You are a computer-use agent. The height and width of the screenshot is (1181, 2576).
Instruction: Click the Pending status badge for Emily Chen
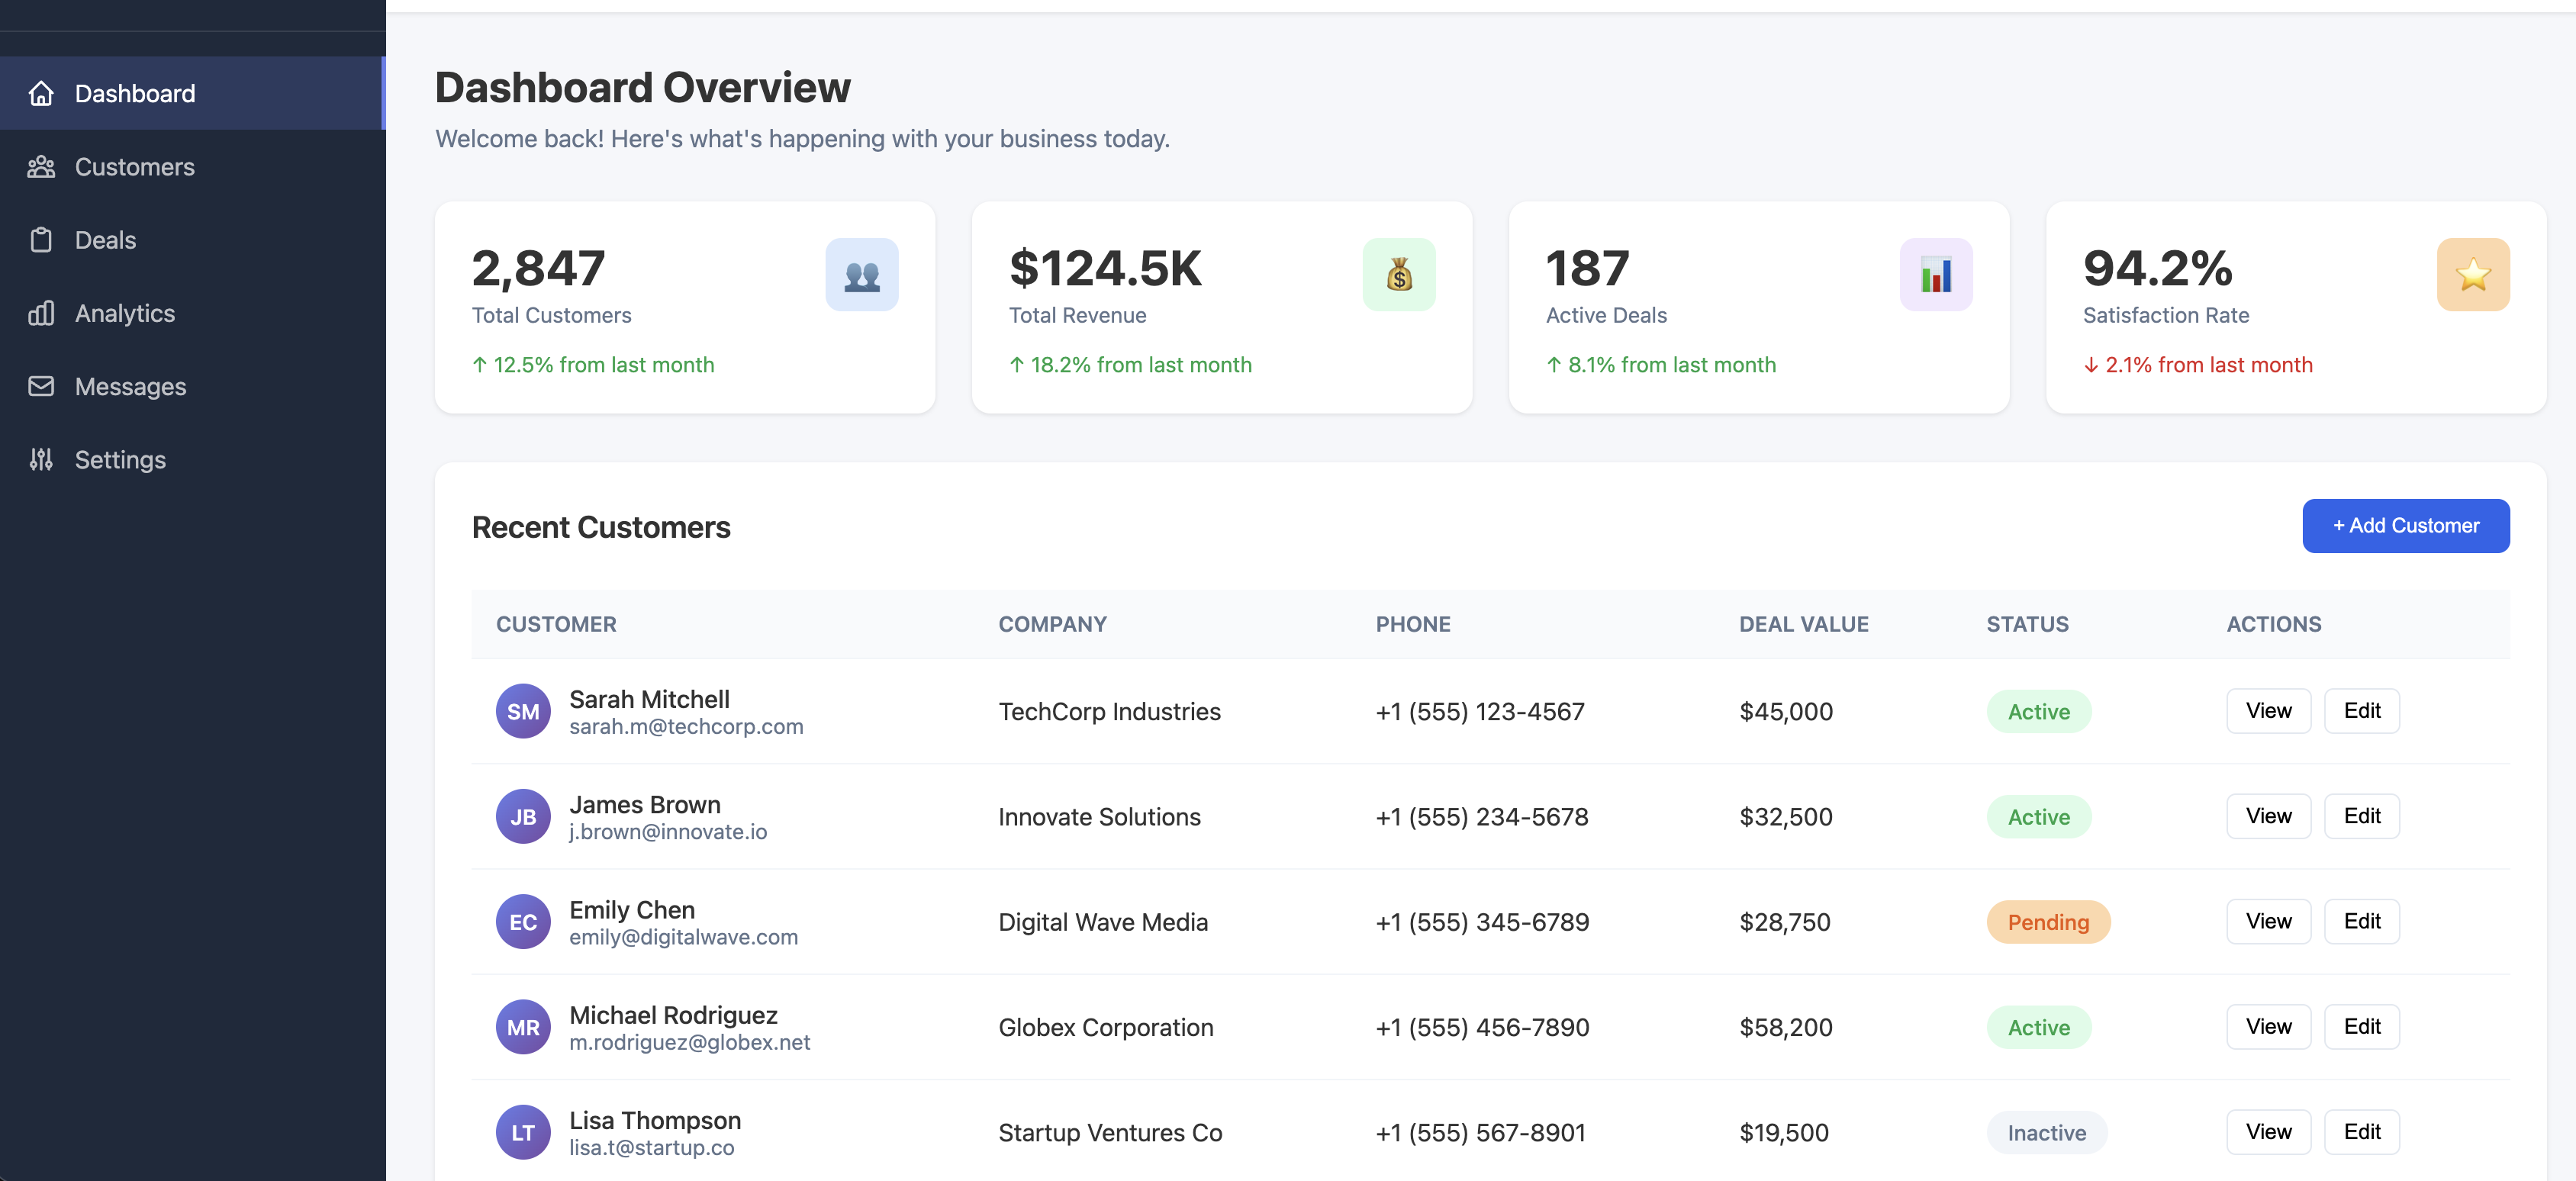[2048, 921]
